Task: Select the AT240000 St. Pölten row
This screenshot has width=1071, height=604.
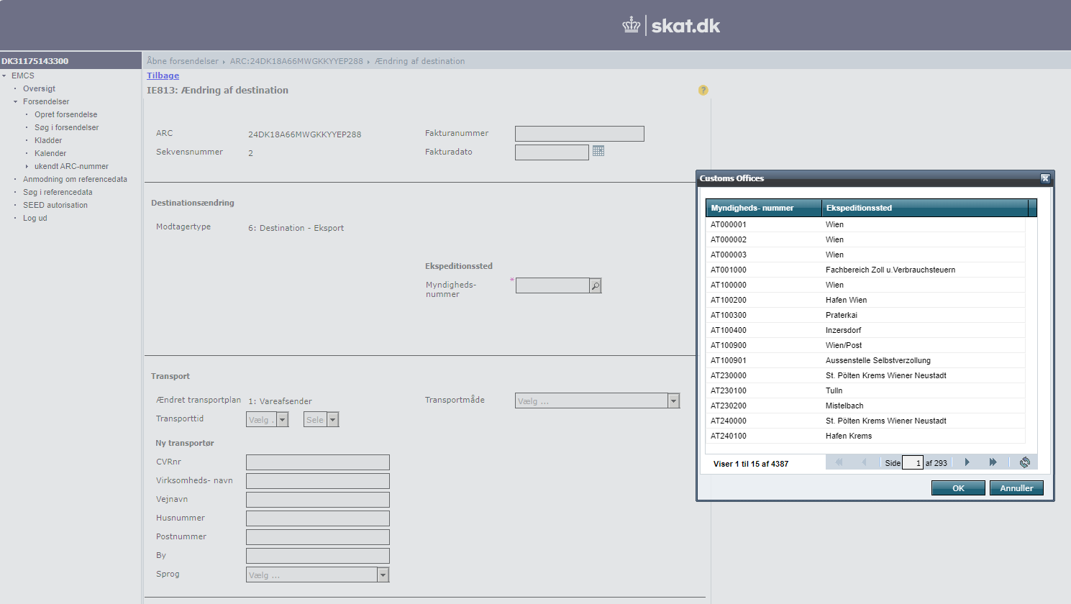Action: point(865,421)
